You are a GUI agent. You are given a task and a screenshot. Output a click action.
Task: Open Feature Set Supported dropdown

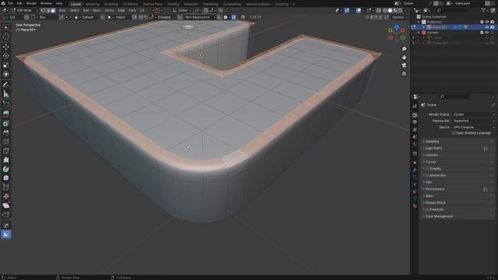474,121
